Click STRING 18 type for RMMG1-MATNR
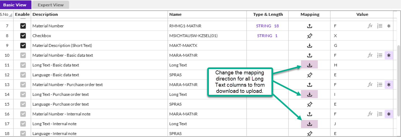 268,26
